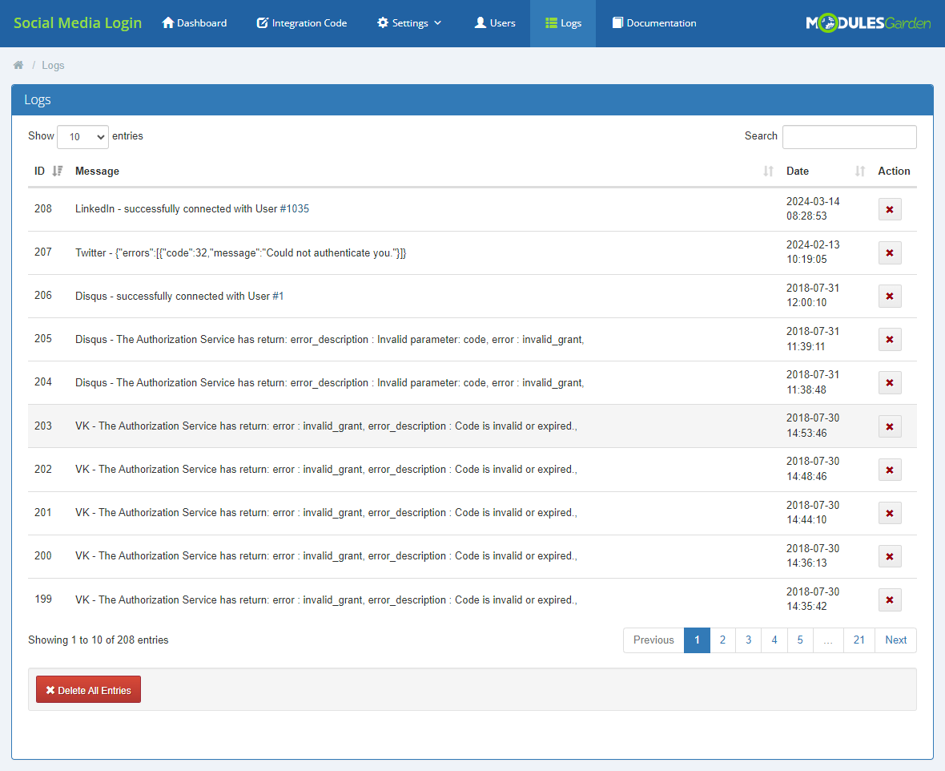Open User #1035 link

click(294, 208)
